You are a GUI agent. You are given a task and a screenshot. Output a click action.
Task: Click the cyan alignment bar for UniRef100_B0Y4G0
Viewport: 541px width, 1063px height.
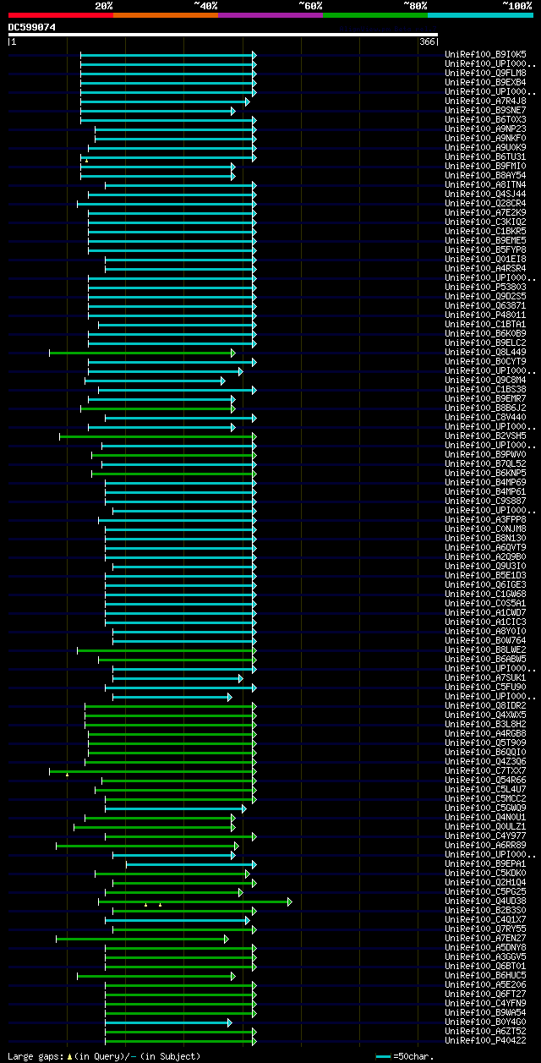168,1022
